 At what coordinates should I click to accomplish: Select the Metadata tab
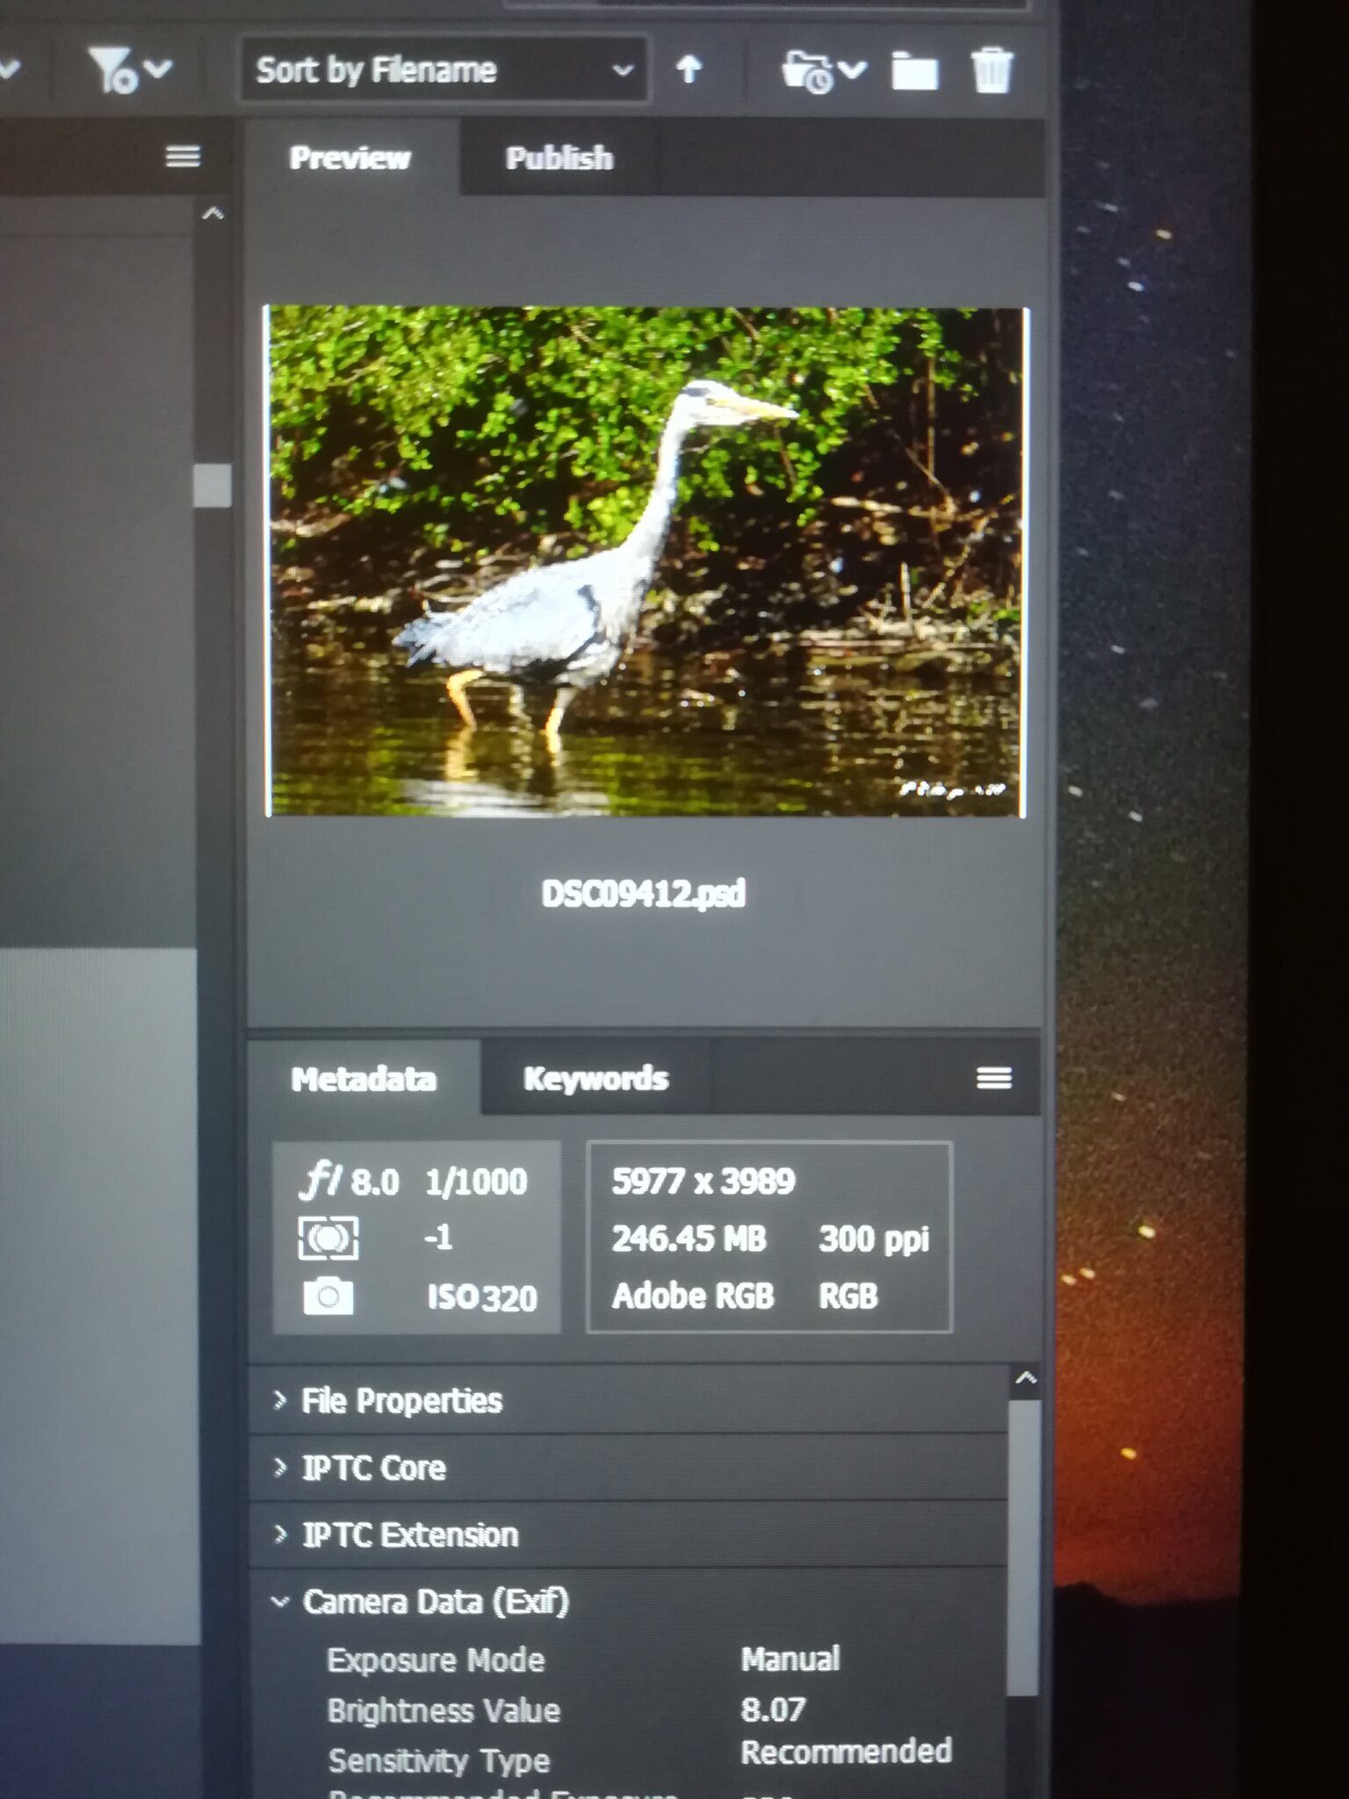(x=363, y=1079)
